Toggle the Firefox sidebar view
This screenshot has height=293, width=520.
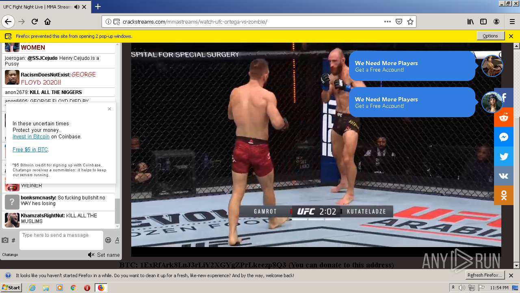pyautogui.click(x=483, y=22)
